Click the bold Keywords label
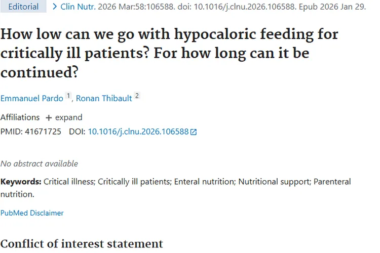 coord(21,181)
